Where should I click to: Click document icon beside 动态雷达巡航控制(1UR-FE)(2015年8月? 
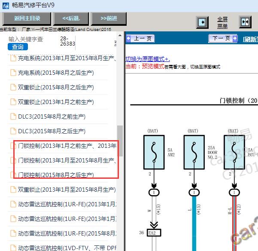[13, 233]
